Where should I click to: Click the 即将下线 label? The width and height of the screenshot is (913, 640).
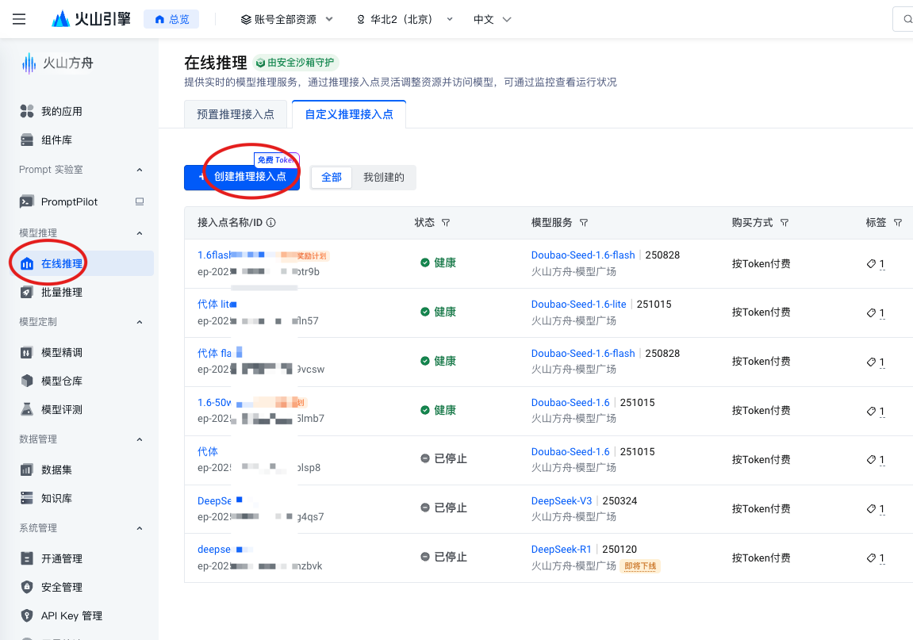(x=640, y=566)
